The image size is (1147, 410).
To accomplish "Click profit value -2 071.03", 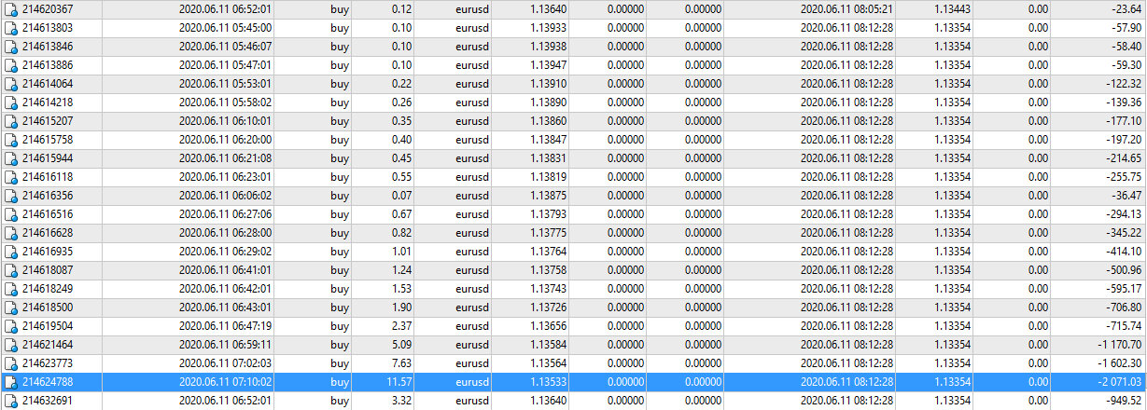I will coord(1121,382).
